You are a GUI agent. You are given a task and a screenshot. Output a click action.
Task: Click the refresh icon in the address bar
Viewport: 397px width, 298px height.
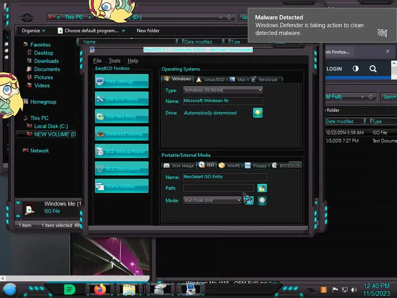(x=229, y=17)
